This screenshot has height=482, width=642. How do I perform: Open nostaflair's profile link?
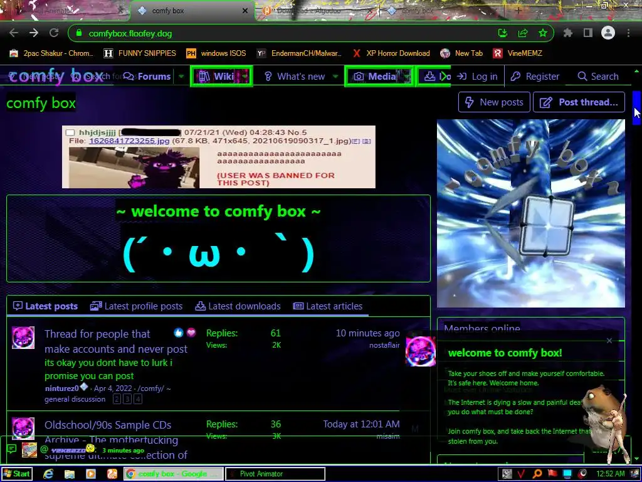[x=384, y=345]
